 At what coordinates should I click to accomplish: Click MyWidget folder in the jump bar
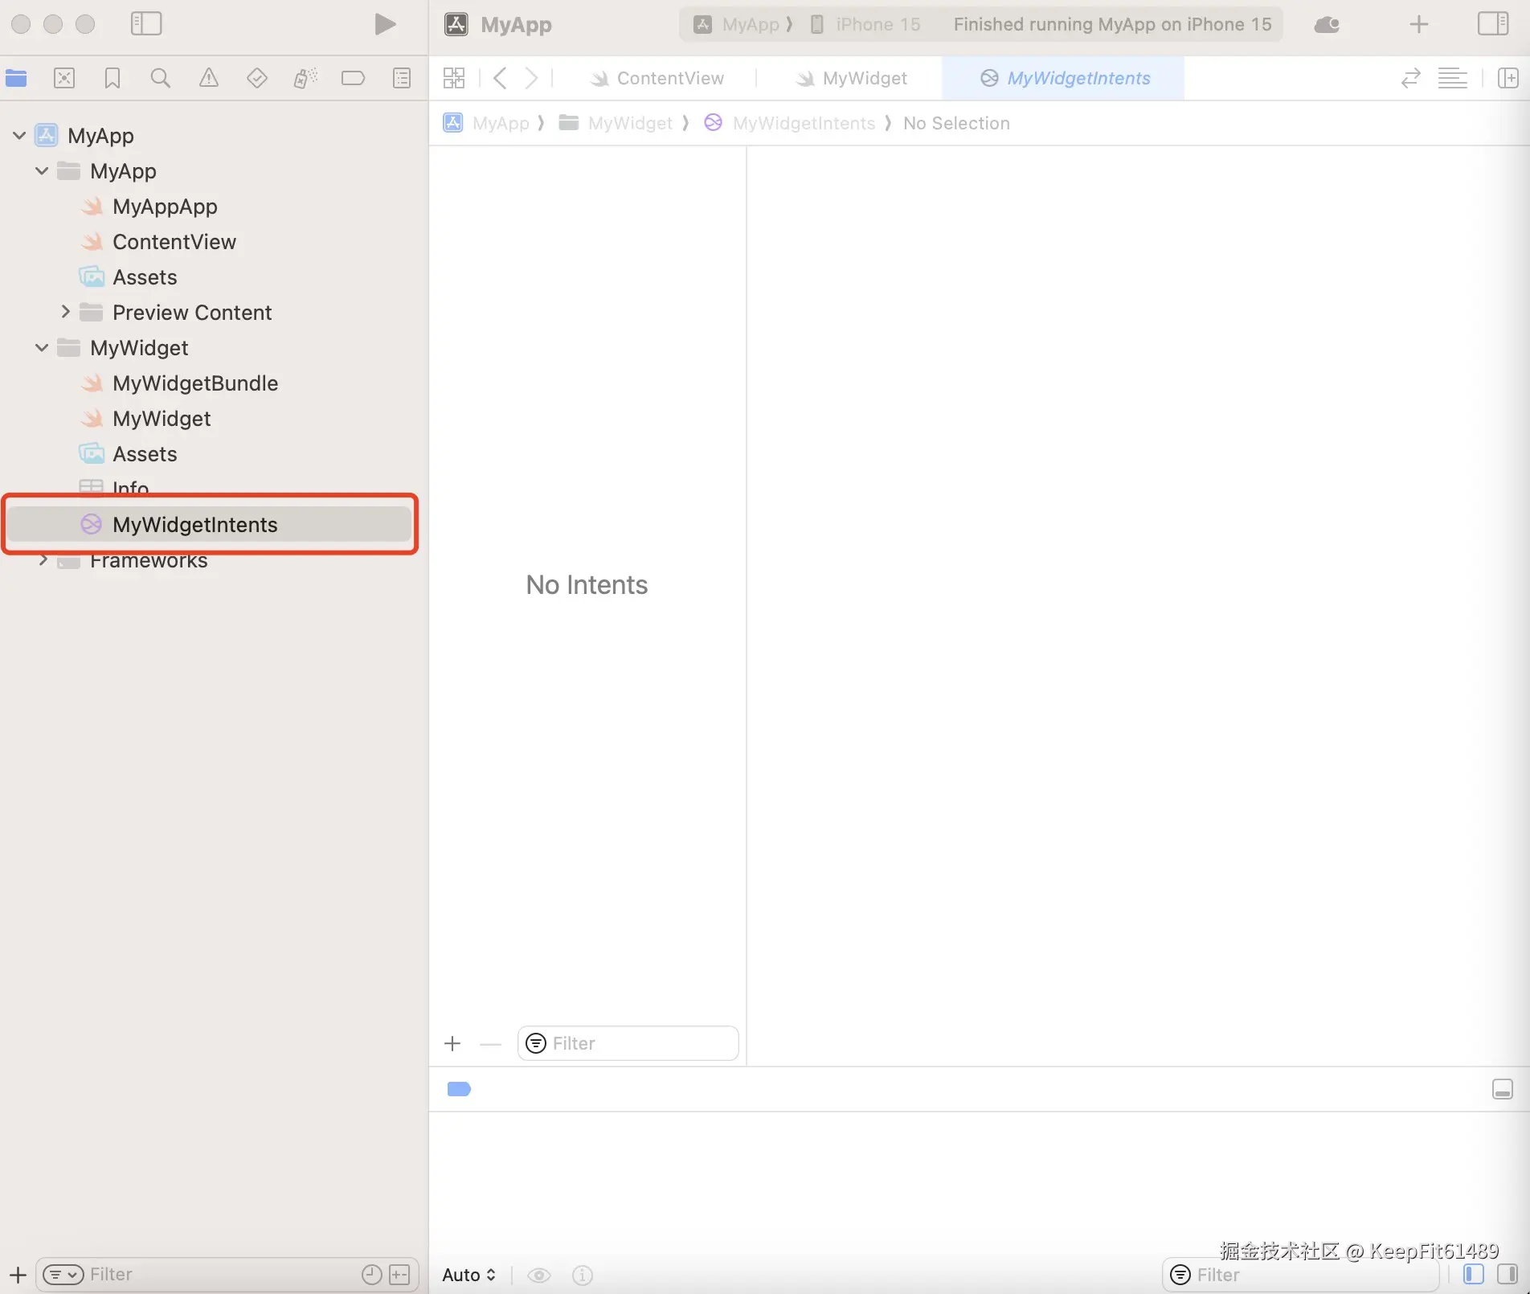616,123
